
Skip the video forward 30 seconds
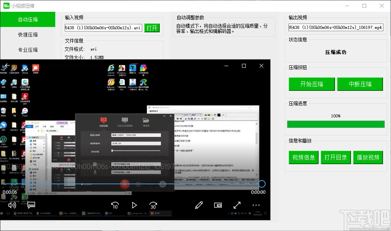pyautogui.click(x=154, y=205)
